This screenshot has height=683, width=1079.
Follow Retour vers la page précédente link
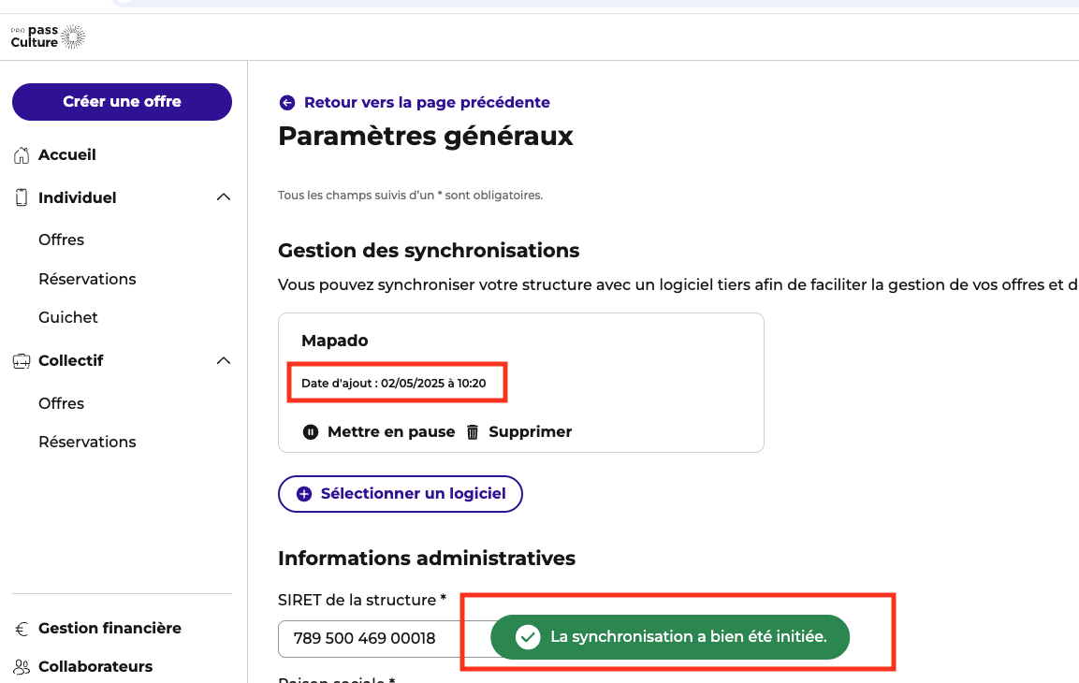(x=427, y=103)
